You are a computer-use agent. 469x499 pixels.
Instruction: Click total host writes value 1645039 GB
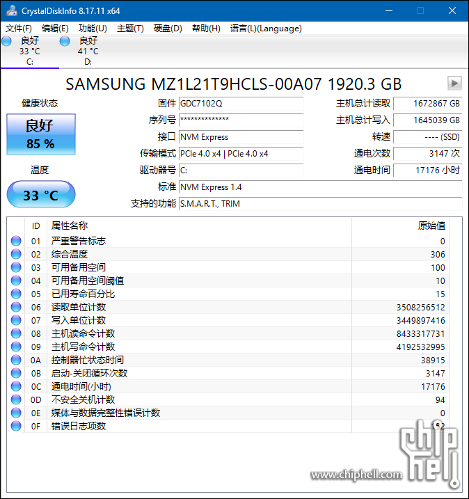pos(428,120)
